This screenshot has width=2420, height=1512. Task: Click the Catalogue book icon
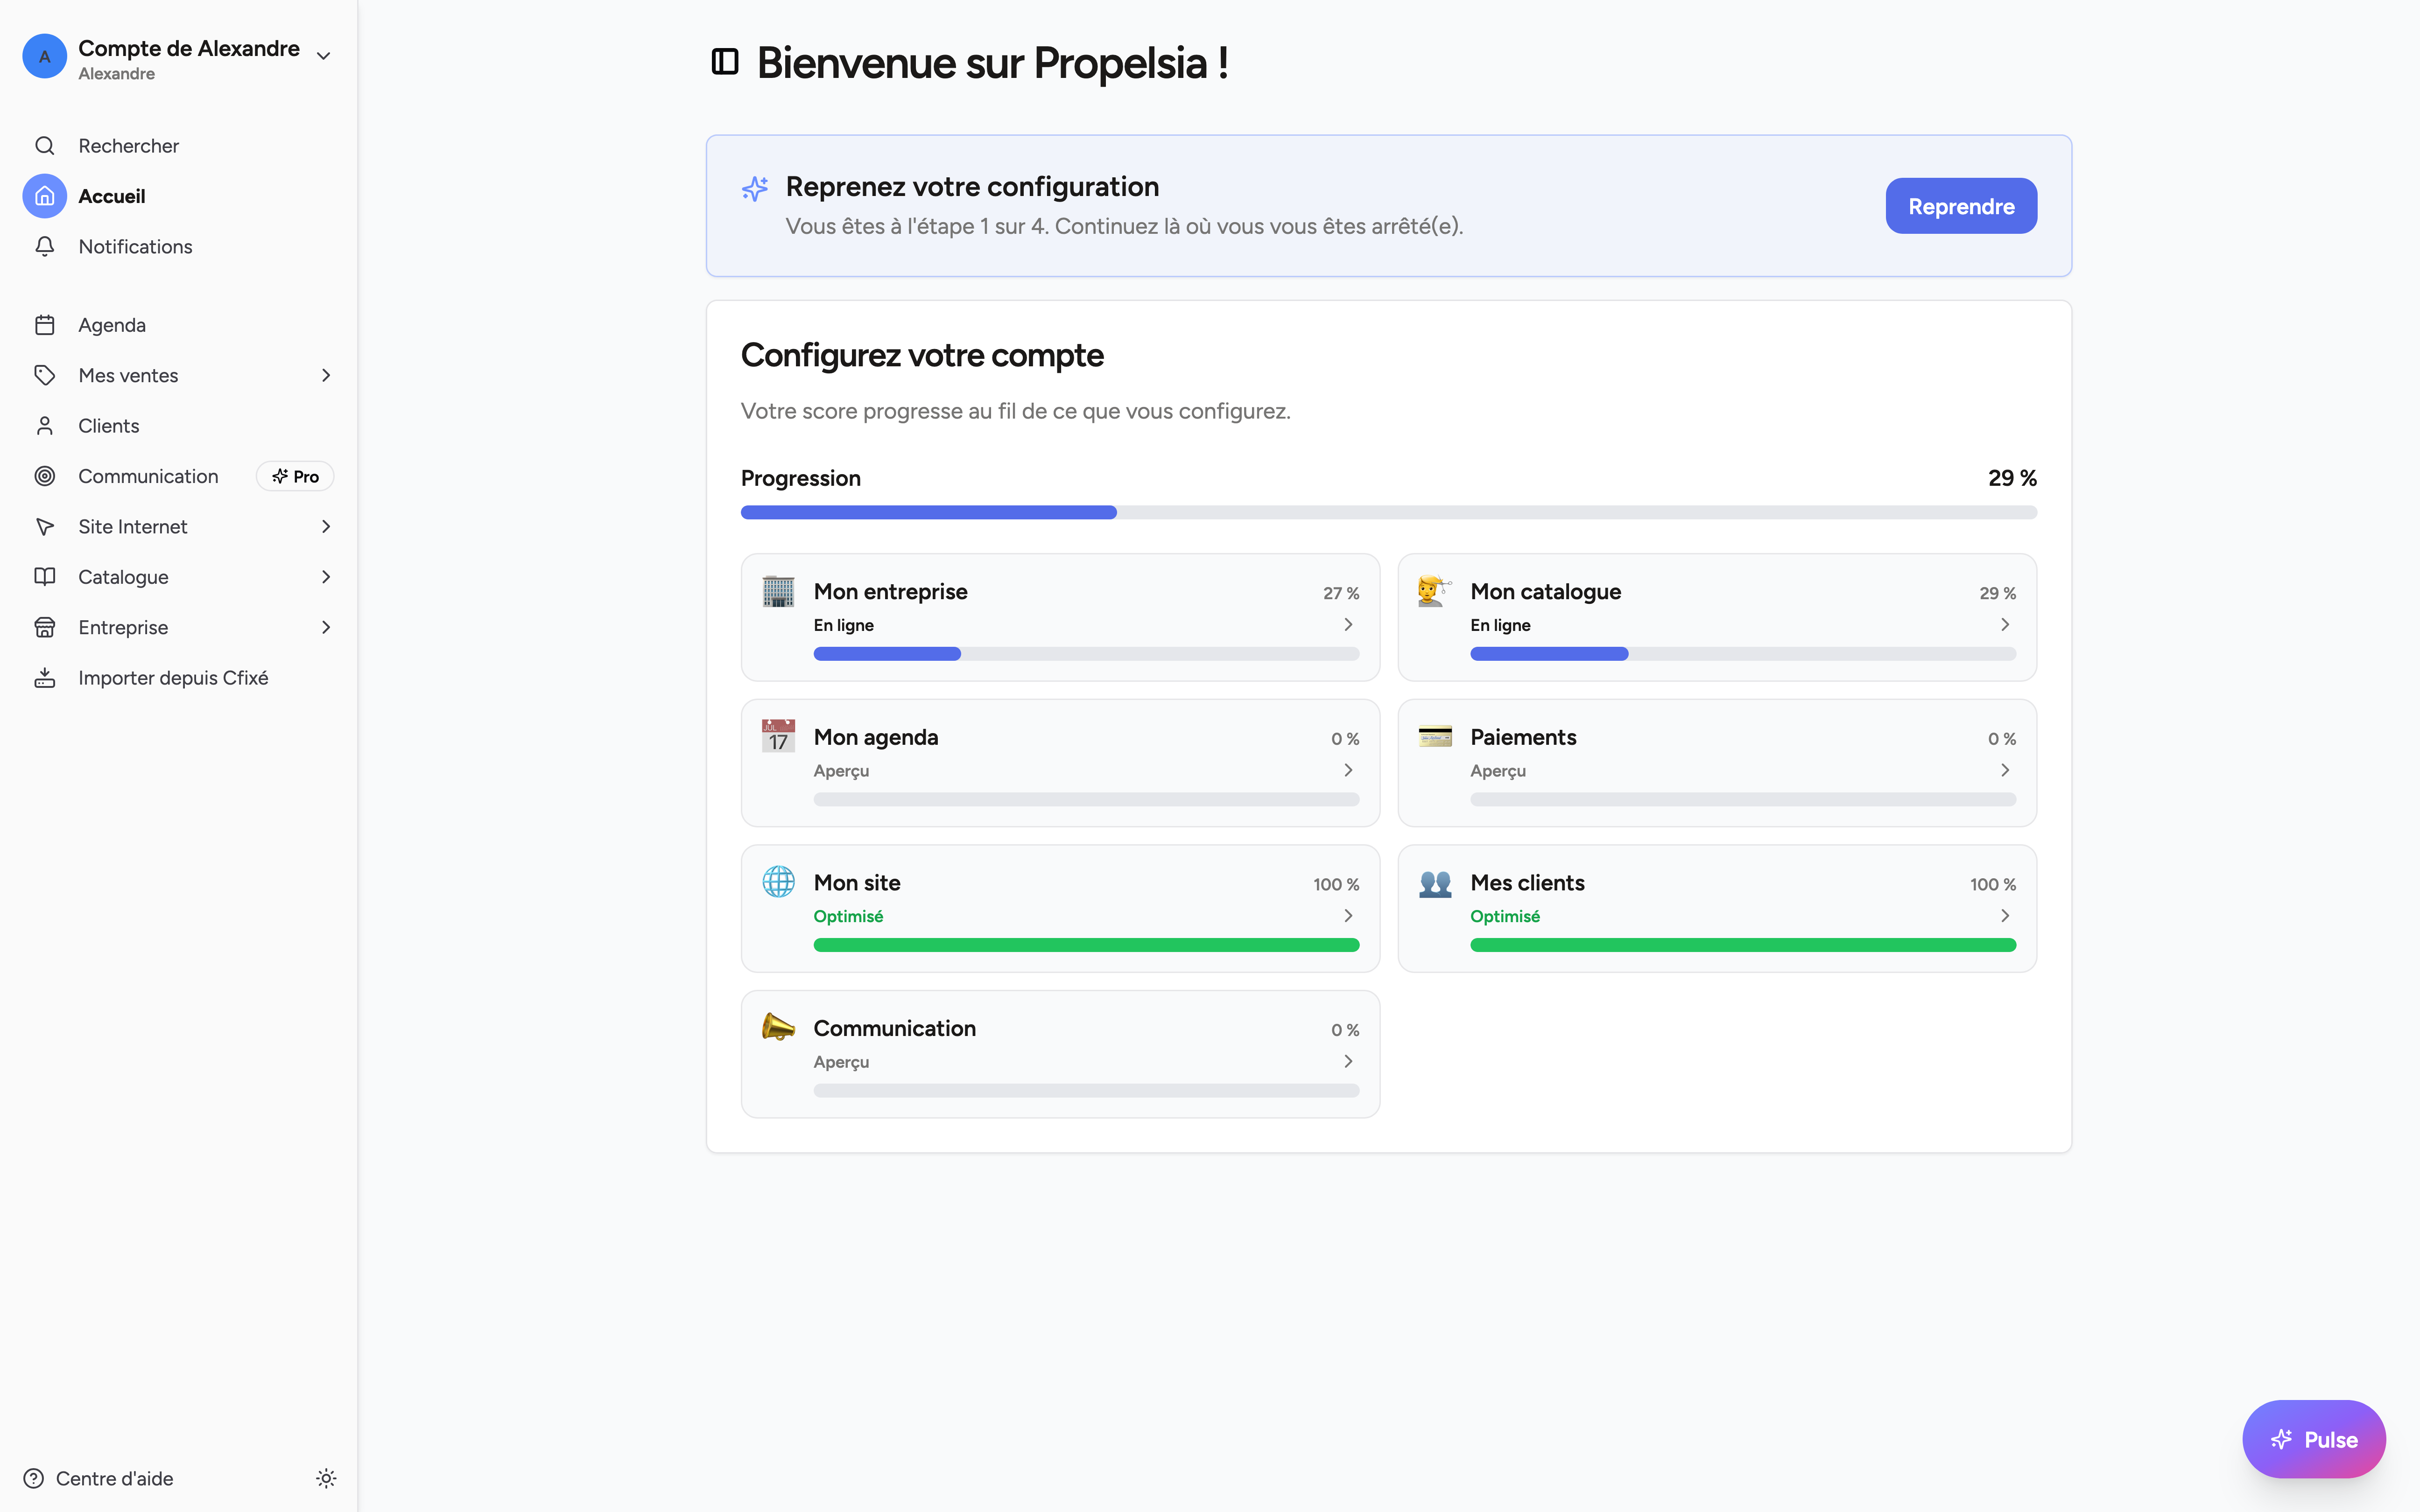(x=45, y=577)
